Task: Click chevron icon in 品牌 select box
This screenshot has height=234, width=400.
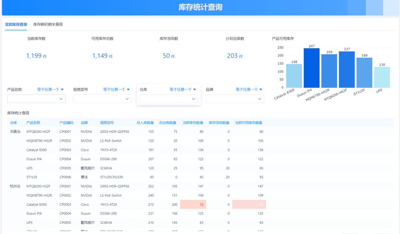Action: pos(259,99)
